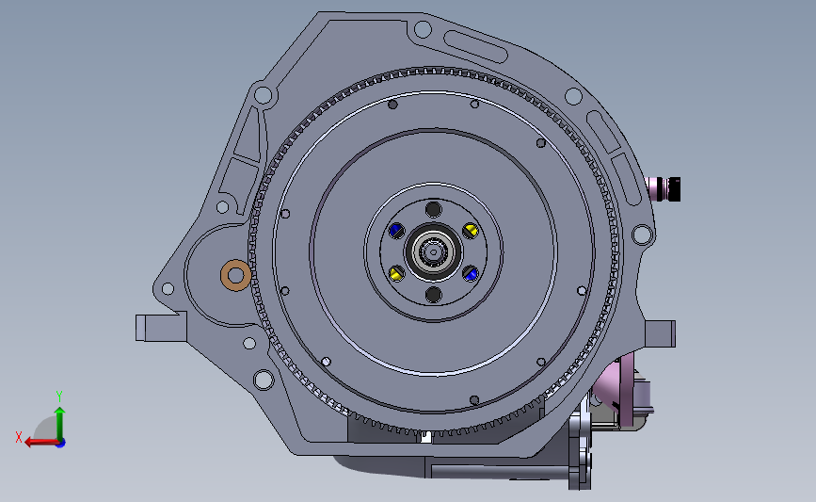Select the upper-left blue bolt on the hub
This screenshot has height=502, width=816.
[396, 230]
